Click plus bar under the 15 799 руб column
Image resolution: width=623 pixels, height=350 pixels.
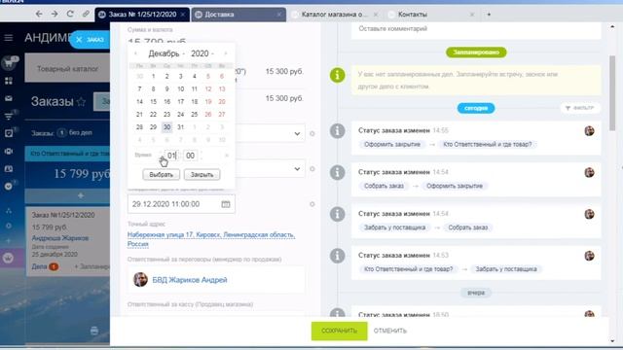pyautogui.click(x=81, y=195)
